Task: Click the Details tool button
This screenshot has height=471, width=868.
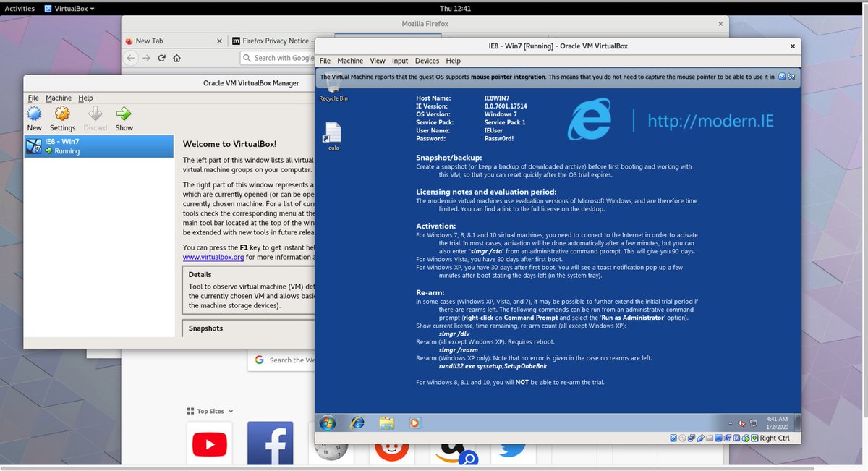Action: [250, 291]
